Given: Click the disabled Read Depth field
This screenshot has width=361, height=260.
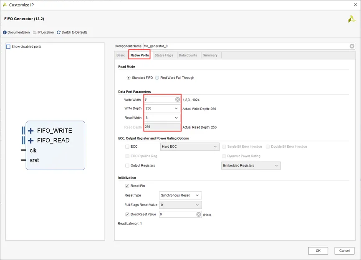Looking at the screenshot, I should point(162,127).
